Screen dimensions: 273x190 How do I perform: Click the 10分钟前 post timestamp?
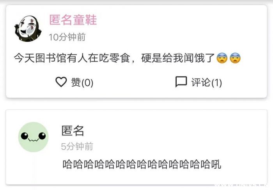[67, 37]
